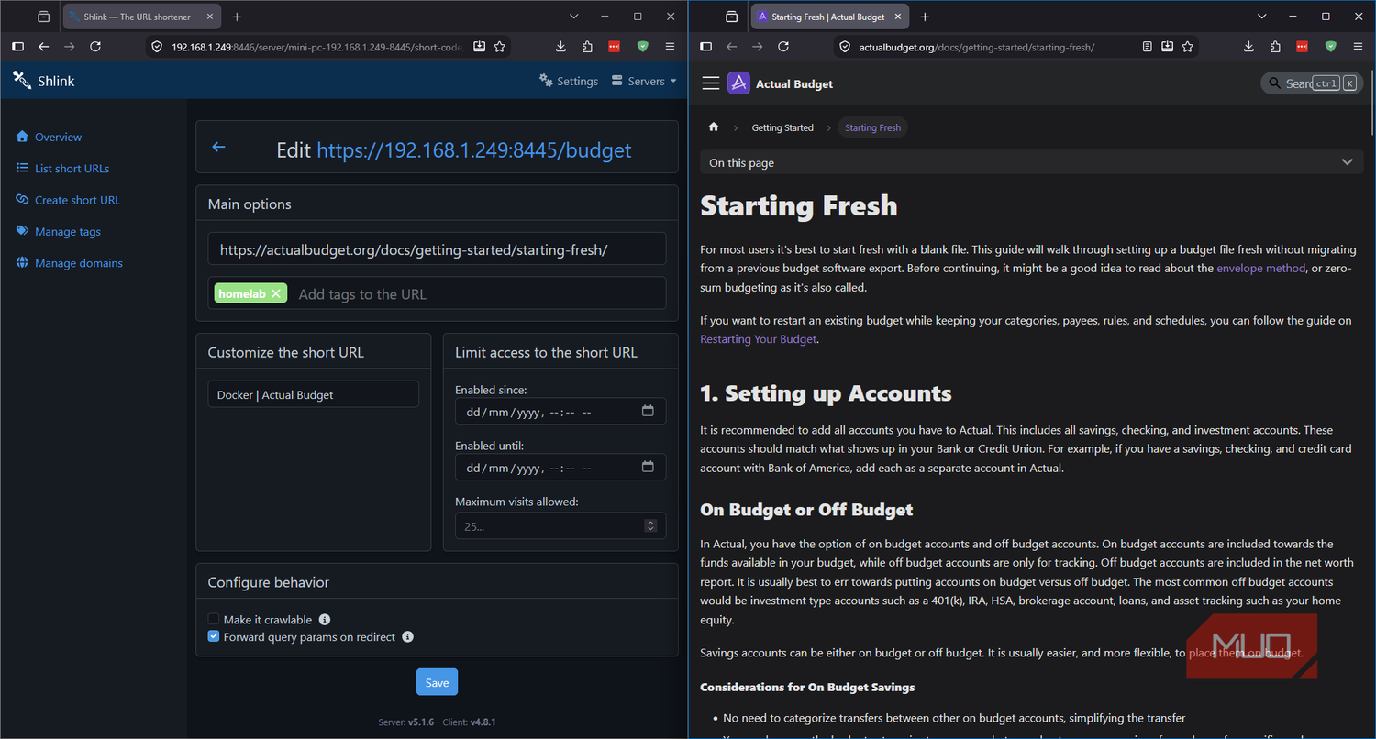The width and height of the screenshot is (1376, 739).
Task: Open the Restarting Your Budget link
Action: tap(758, 339)
